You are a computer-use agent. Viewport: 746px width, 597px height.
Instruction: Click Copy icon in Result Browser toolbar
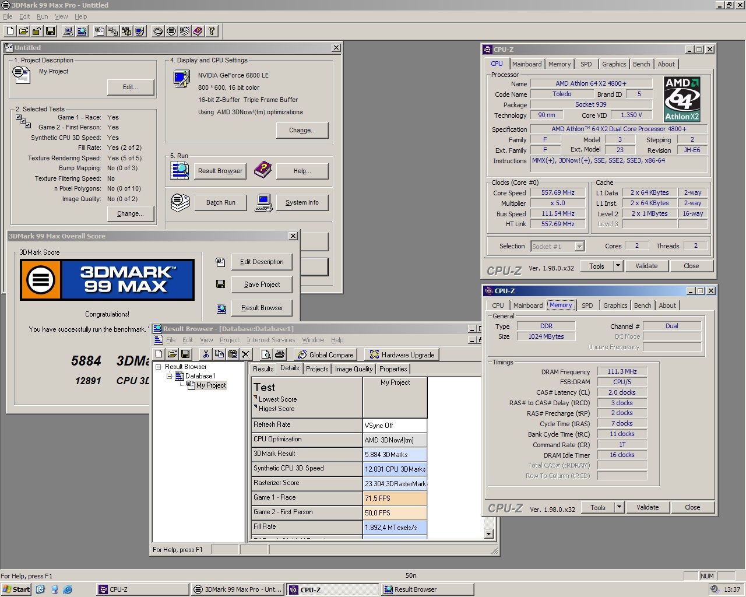pyautogui.click(x=219, y=354)
